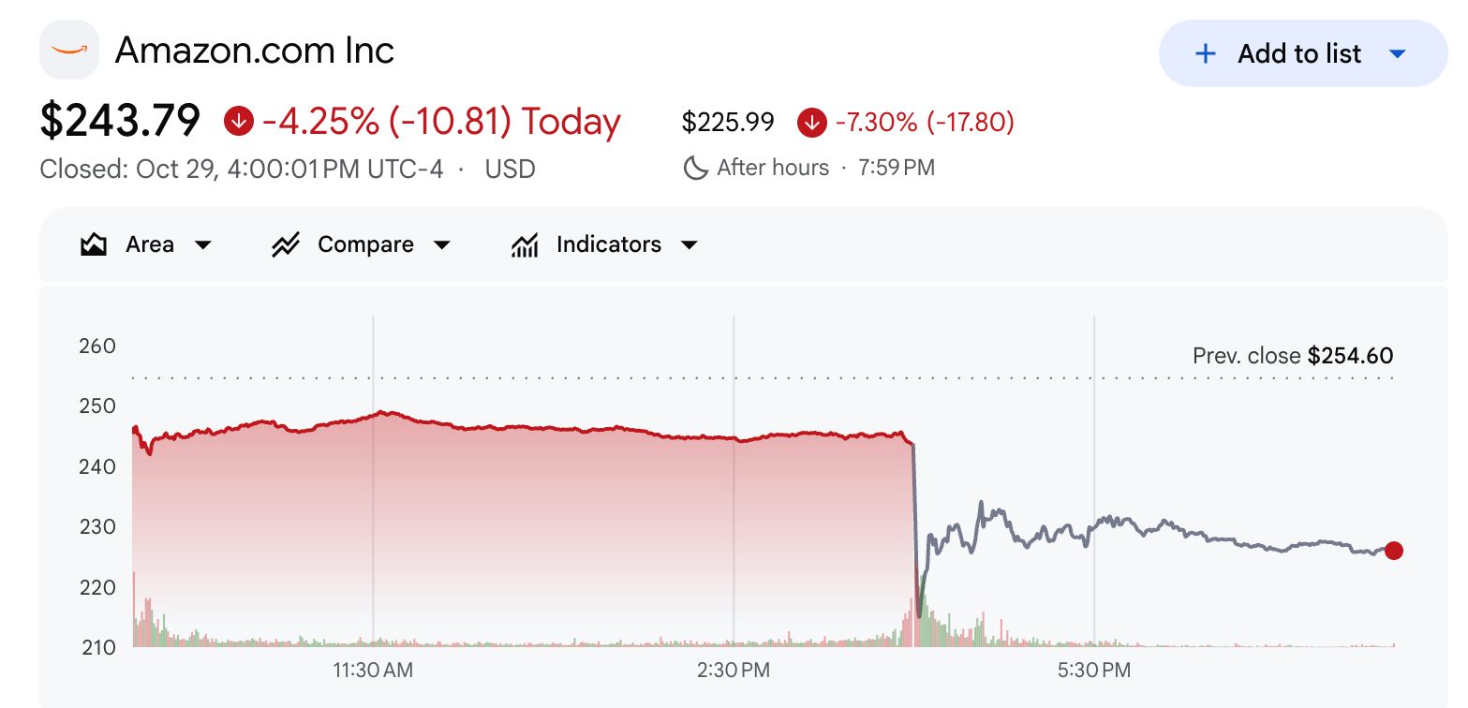Click the red down-arrow icon beside -7.30%
Viewport: 1468px width, 708px height.
811,122
